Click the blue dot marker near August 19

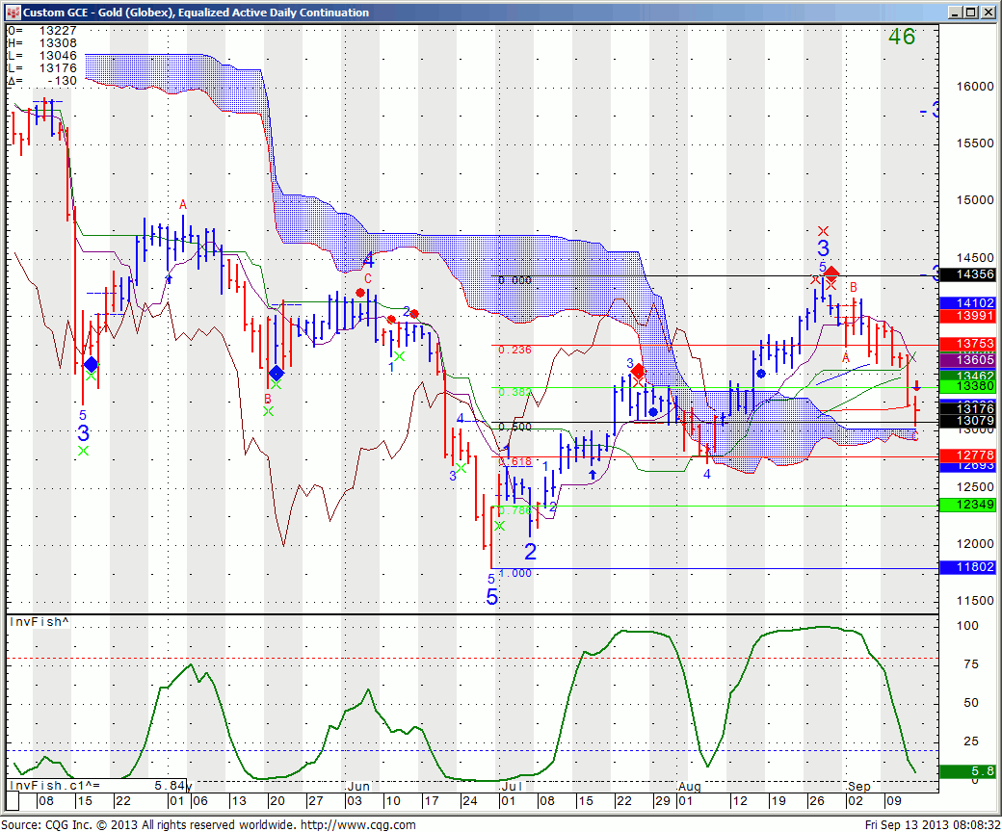[761, 373]
